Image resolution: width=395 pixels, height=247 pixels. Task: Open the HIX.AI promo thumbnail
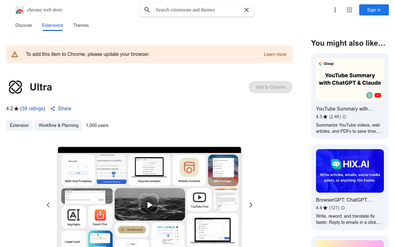coord(350,171)
